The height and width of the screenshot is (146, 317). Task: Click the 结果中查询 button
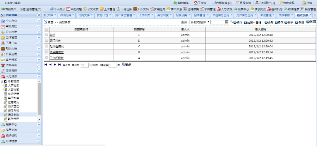[252, 22]
